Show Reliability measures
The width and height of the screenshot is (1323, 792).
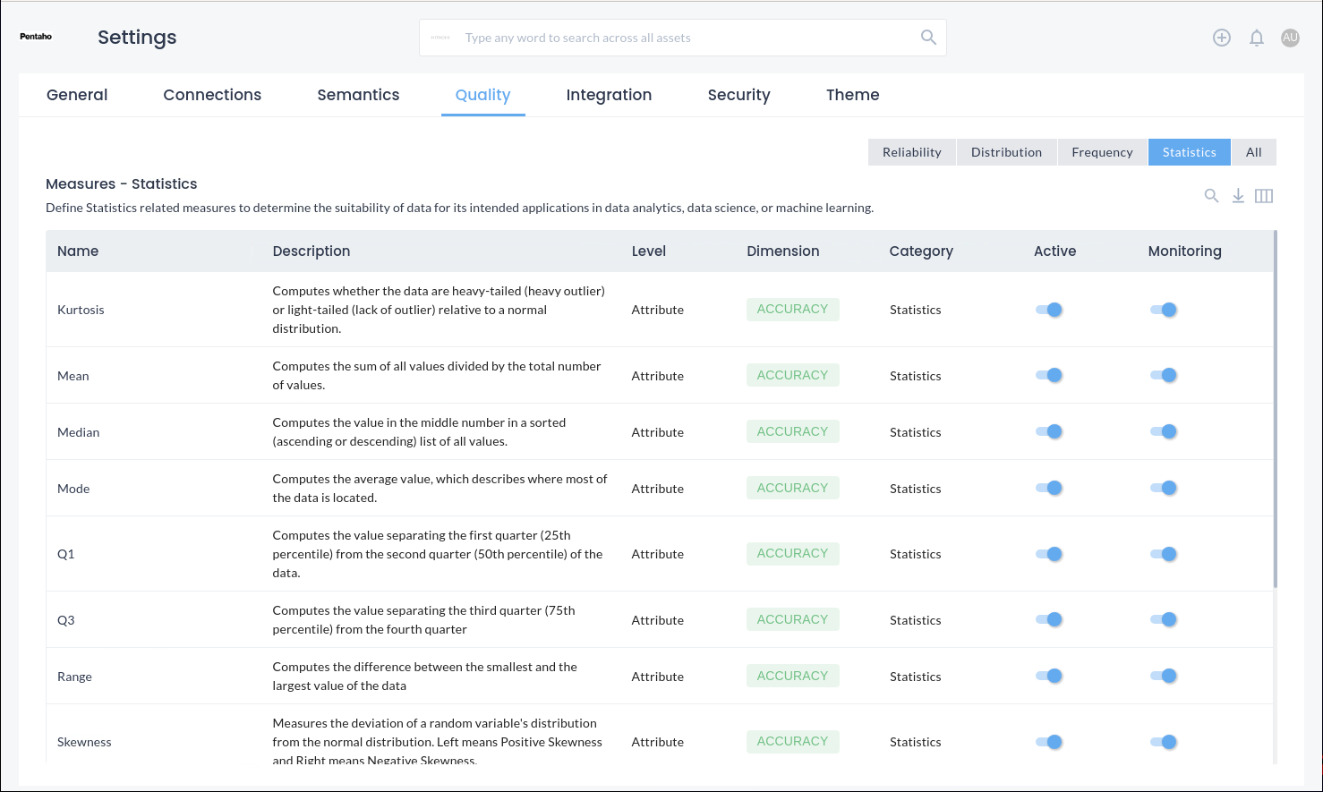click(911, 152)
